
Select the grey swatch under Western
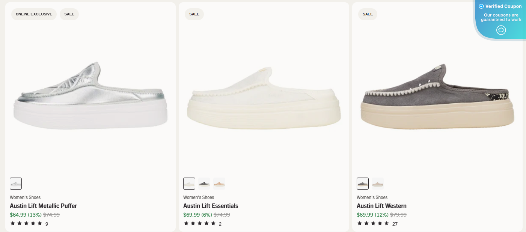pos(362,183)
